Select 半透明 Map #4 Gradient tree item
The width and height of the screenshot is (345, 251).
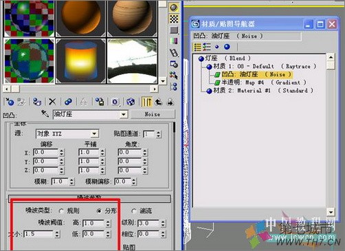pos(260,83)
